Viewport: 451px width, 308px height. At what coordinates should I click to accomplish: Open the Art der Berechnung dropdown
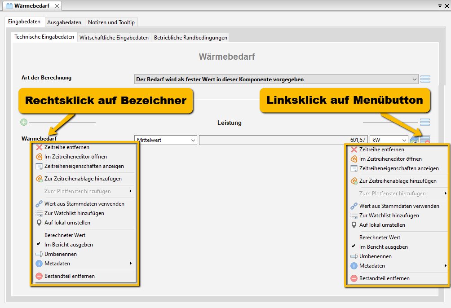[276, 79]
